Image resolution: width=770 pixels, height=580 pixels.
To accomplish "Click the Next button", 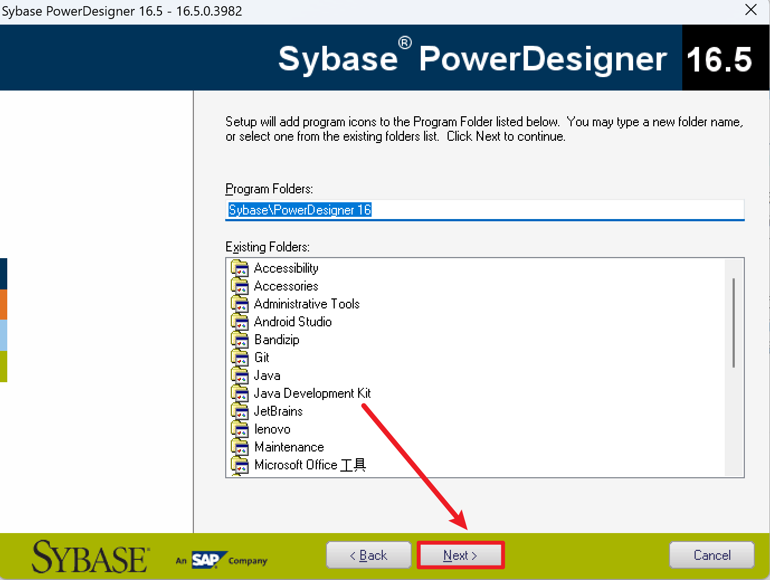I will click(460, 555).
